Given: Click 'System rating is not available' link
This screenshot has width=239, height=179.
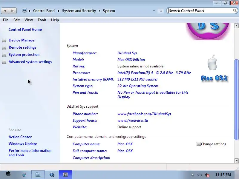Looking at the screenshot, I should coord(140,66).
